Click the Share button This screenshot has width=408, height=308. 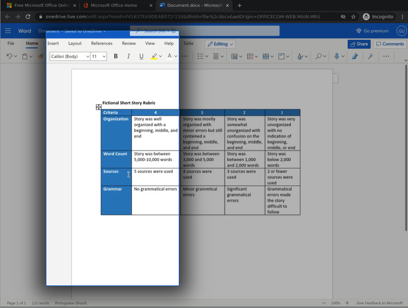pyautogui.click(x=359, y=44)
